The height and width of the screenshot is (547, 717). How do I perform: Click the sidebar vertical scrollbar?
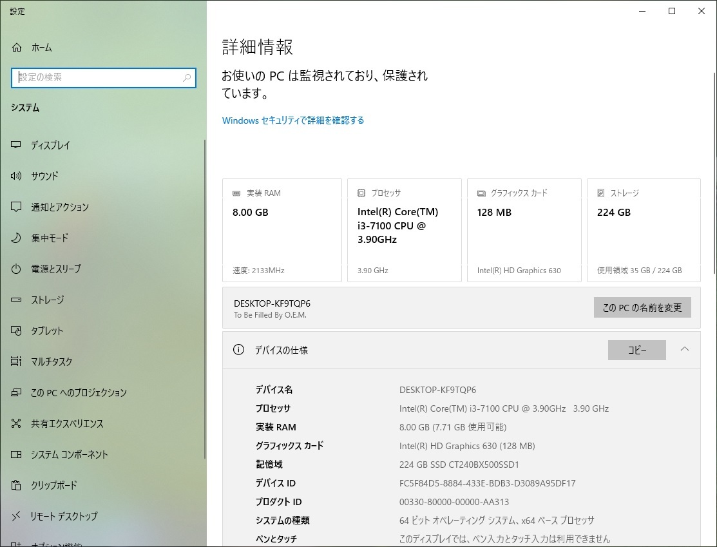tap(204, 299)
